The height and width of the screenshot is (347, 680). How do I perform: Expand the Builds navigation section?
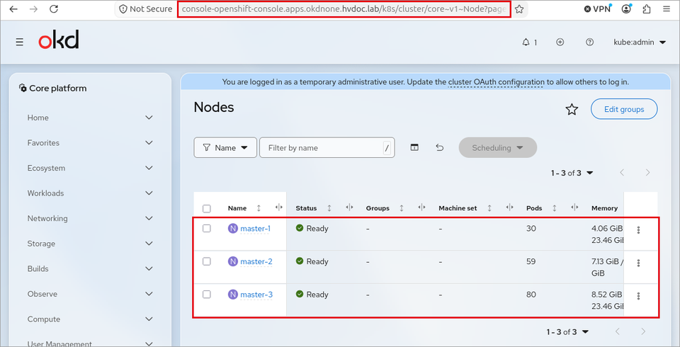pyautogui.click(x=90, y=268)
